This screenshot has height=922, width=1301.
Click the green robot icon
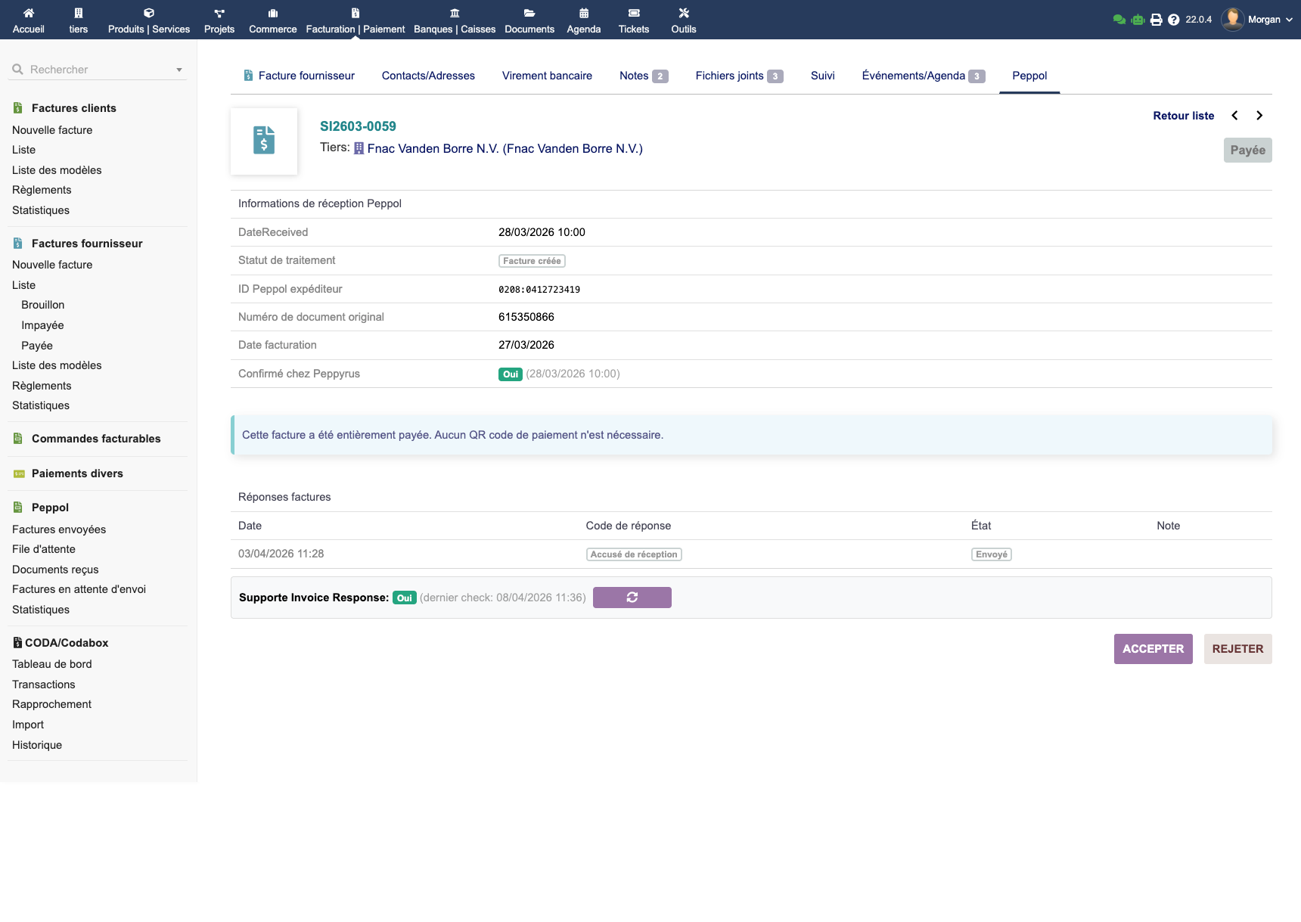click(x=1138, y=20)
